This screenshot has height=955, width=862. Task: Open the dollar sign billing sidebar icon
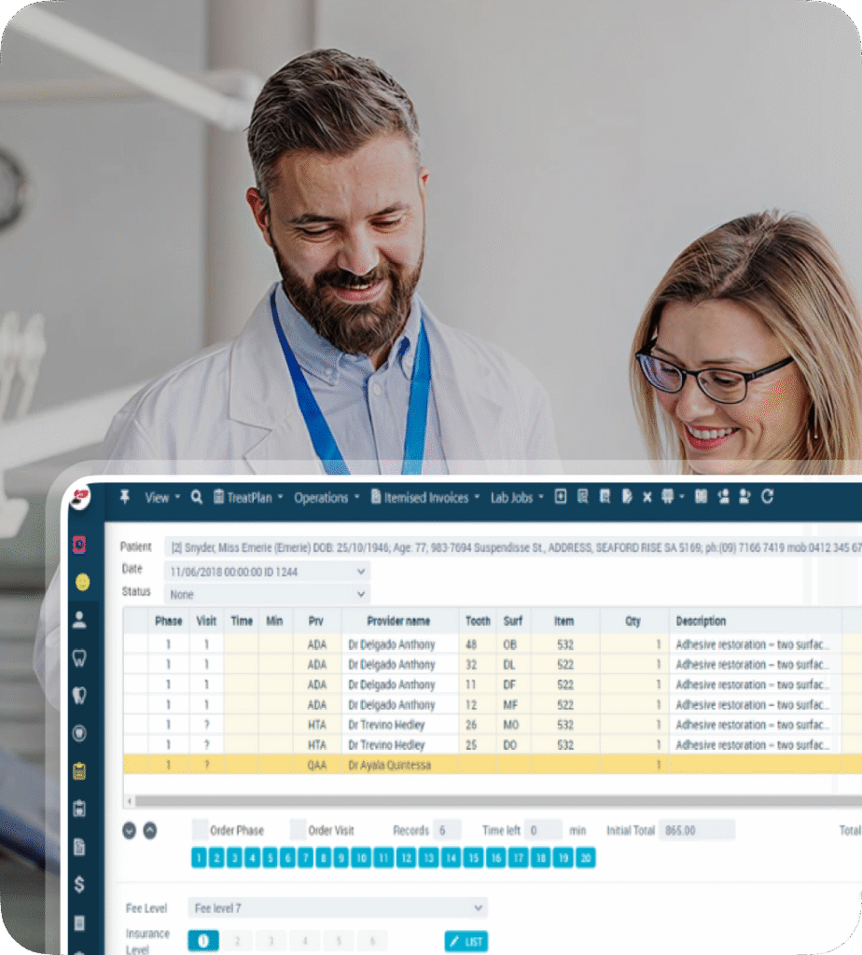coord(80,883)
